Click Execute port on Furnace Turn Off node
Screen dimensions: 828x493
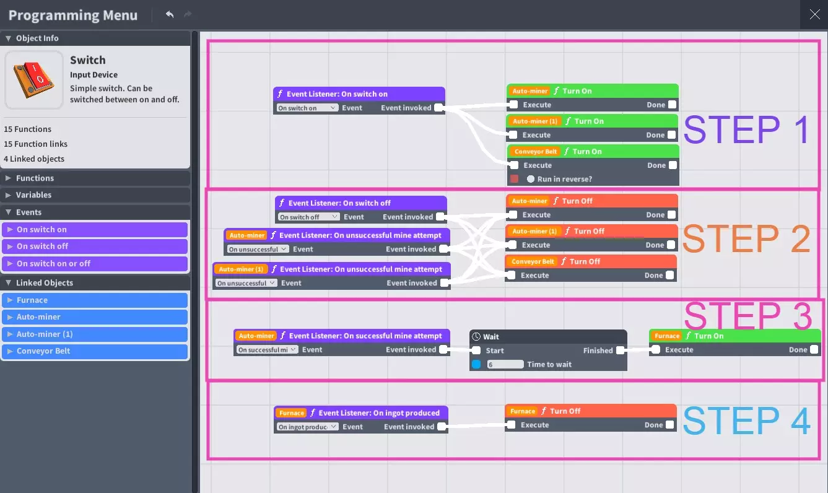tap(512, 425)
